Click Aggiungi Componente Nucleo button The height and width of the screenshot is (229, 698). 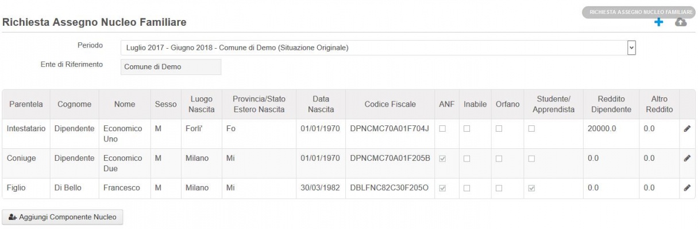tap(63, 218)
